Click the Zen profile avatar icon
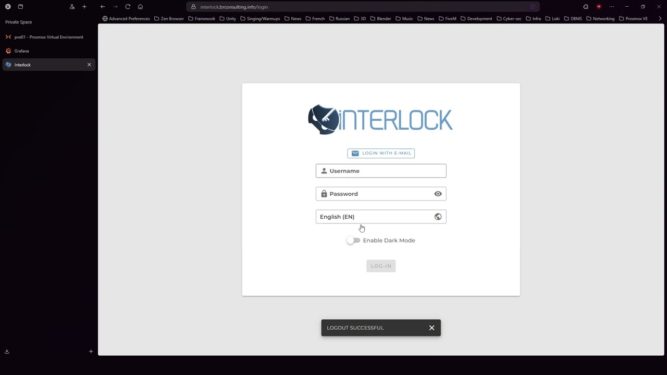 (x=8, y=7)
